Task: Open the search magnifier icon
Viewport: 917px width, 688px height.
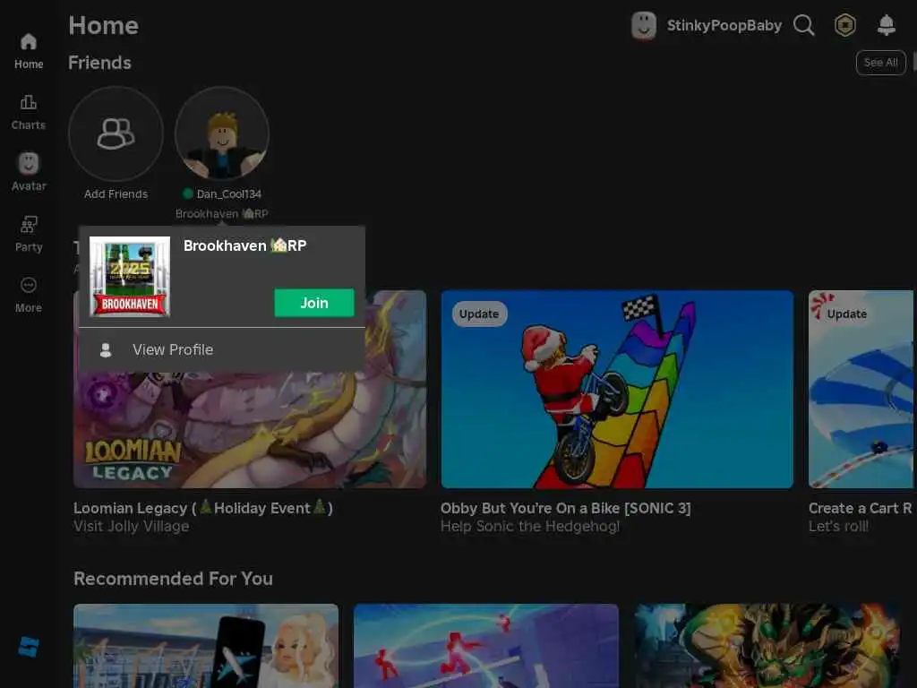Action: [x=803, y=25]
